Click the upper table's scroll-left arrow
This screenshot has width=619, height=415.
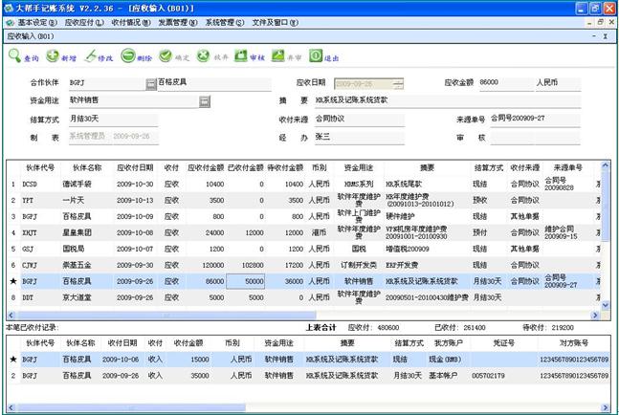pyautogui.click(x=11, y=316)
